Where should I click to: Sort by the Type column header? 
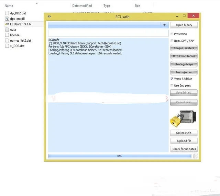tap(107, 6)
